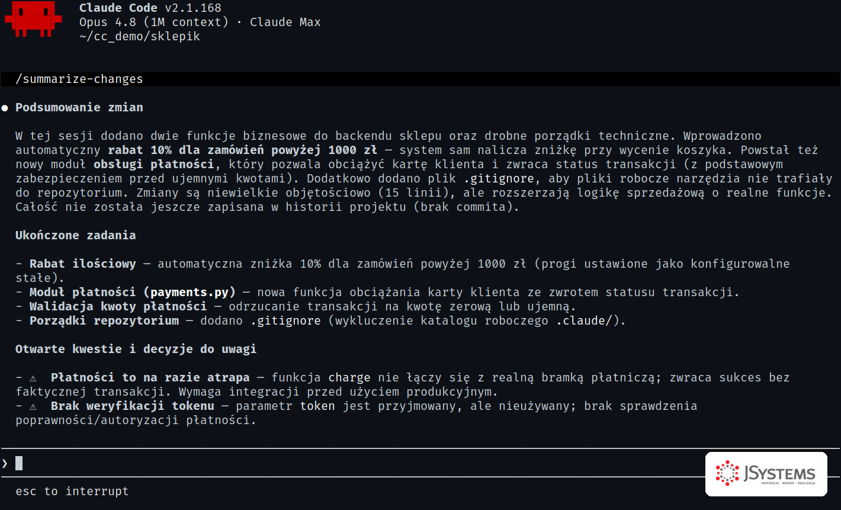Screen dimensions: 841x510
Task: Click warning icon beside "Brak weryfikacji tokenu"
Action: (33, 406)
